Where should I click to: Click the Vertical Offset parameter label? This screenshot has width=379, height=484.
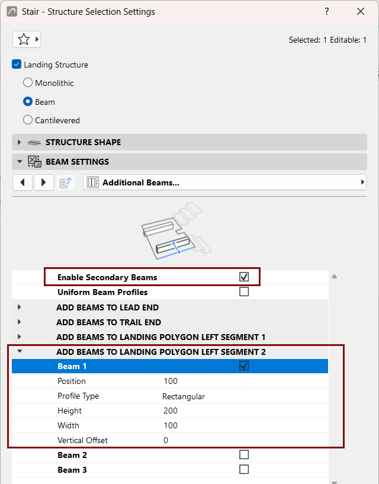82,441
